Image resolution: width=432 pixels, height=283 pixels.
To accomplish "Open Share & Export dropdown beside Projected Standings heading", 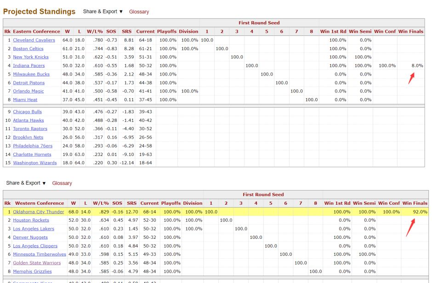I will coord(103,12).
